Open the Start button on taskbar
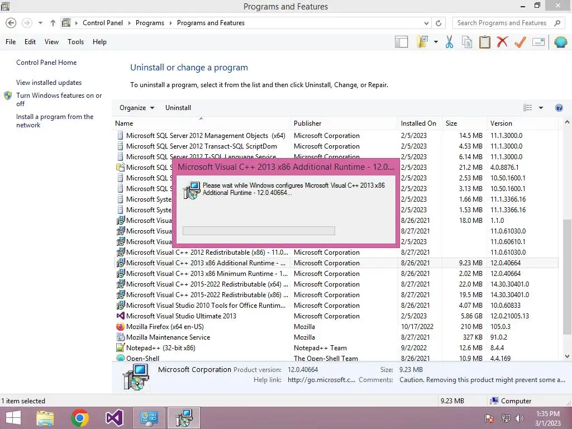The width and height of the screenshot is (572, 429). 13,418
